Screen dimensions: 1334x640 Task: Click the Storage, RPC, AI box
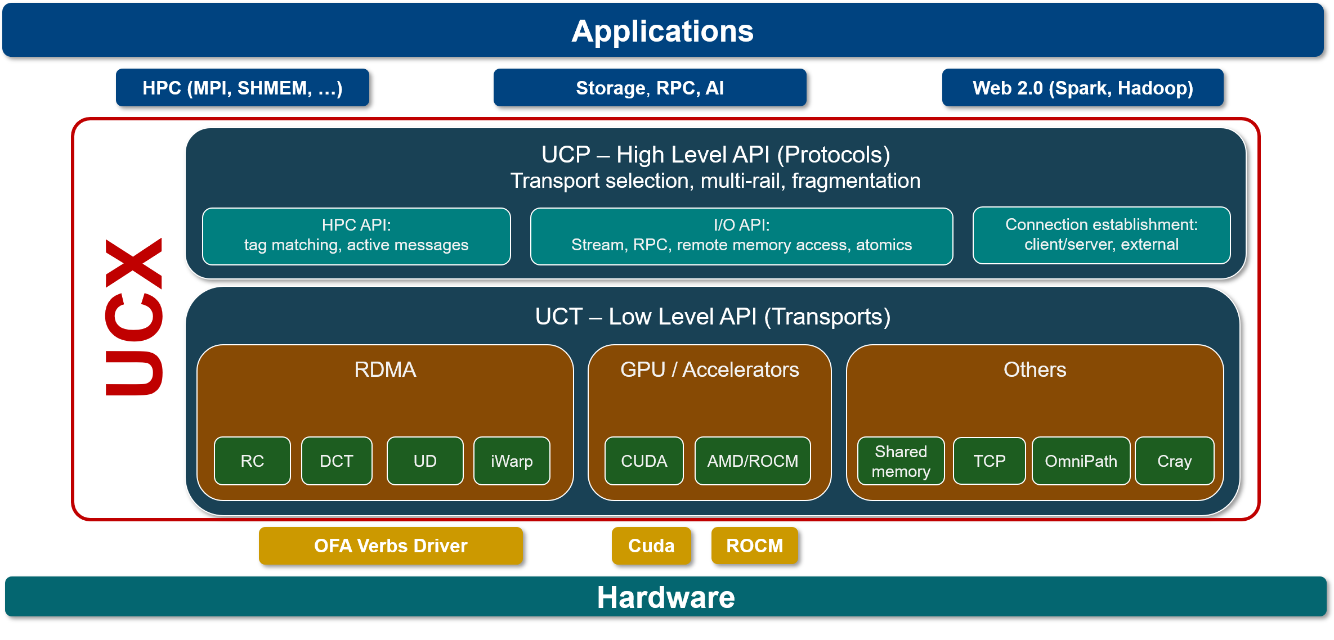pyautogui.click(x=650, y=88)
